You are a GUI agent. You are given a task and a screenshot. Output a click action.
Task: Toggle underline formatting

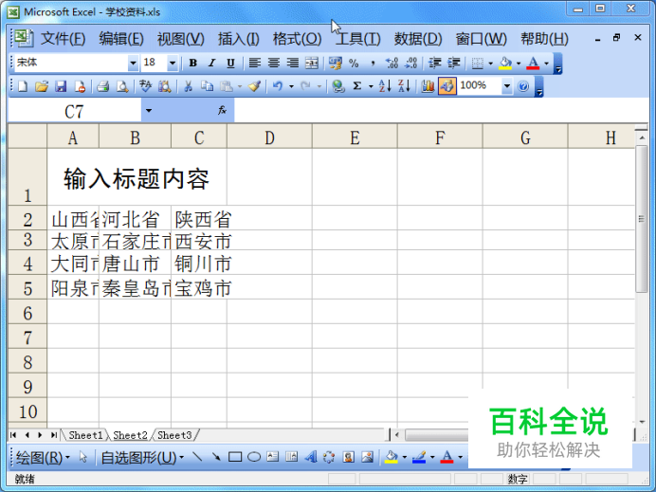(x=230, y=64)
